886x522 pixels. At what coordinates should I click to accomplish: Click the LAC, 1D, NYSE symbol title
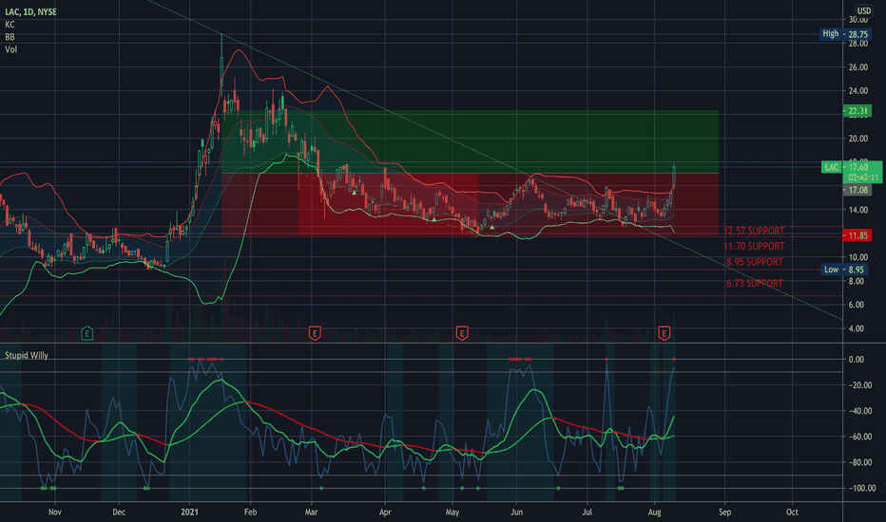30,11
